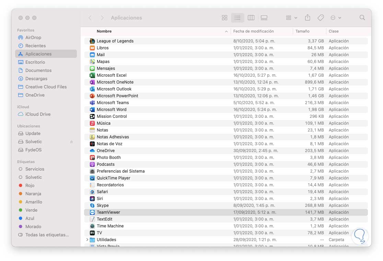The image size is (383, 261).
Task: Select the Microsoft Outlook icon
Action: click(x=92, y=89)
